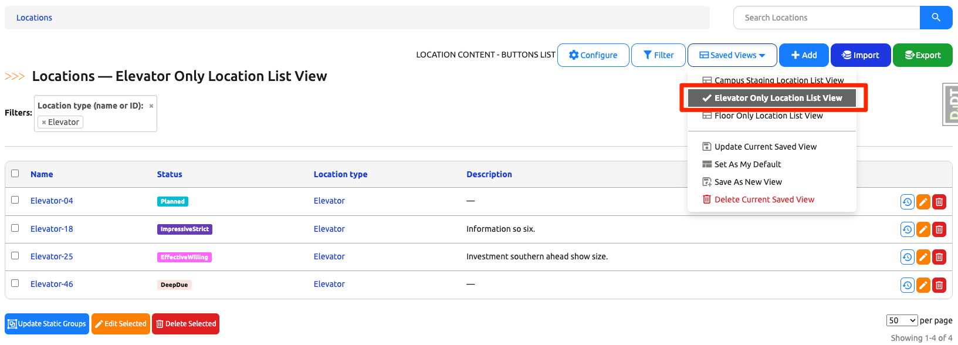Delete Elevator-04 with the red trash icon
958x345 pixels.
(939, 202)
